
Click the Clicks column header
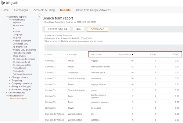[x=153, y=54]
